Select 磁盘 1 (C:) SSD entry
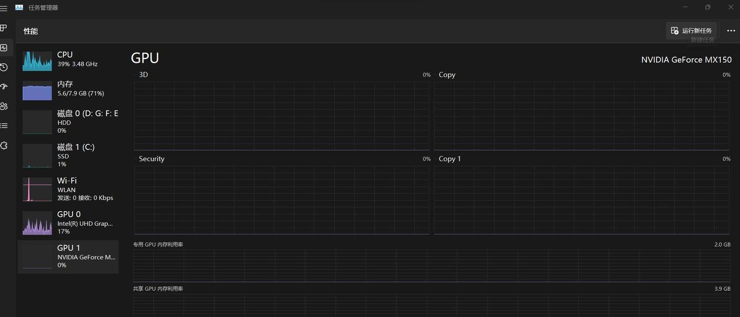This screenshot has width=740, height=317. tap(68, 156)
